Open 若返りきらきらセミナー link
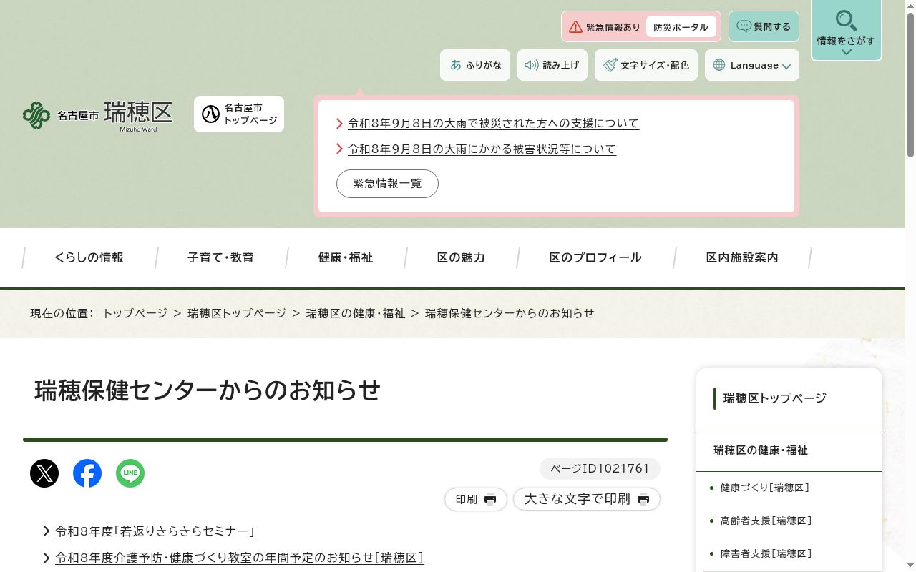Viewport: 916px width, 572px height. coord(155,531)
